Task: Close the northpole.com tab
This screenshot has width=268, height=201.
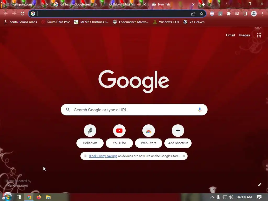Action: (x=47, y=5)
